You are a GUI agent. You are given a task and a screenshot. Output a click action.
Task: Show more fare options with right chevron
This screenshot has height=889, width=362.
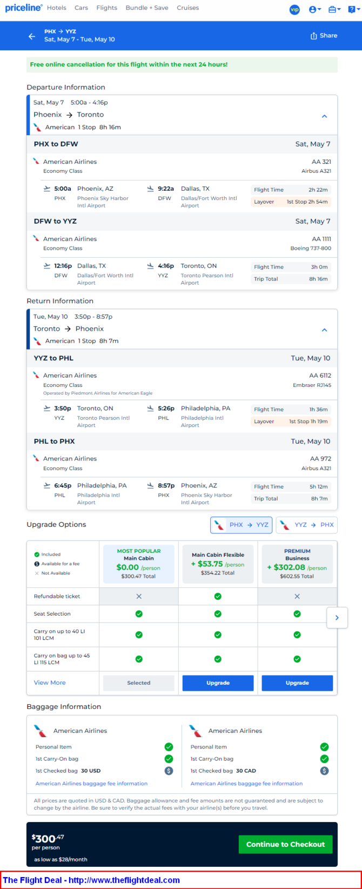point(337,618)
